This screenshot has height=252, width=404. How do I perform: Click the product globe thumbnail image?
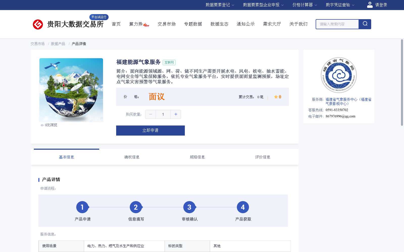[71, 90]
